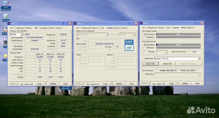Screen dimensions: 219x118
Task: Open the Bench tab in the SPD window
Action: 51,28
